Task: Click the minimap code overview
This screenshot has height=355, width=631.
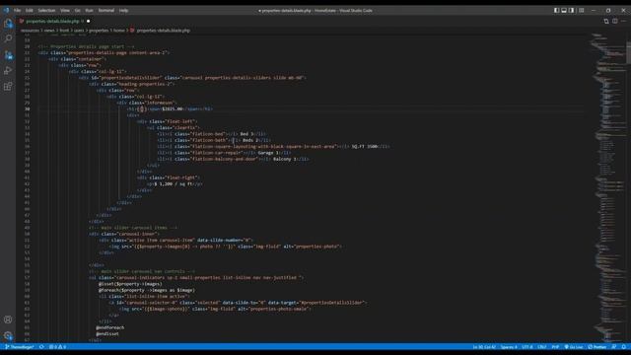Action: [x=607, y=187]
